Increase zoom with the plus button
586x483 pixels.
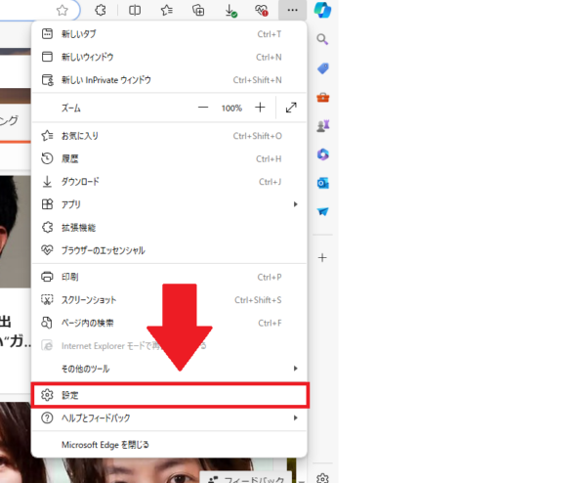[260, 108]
